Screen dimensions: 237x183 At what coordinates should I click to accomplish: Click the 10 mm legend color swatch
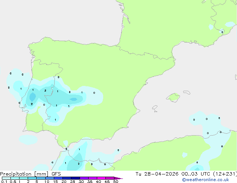pyautogui.click(x=49, y=178)
